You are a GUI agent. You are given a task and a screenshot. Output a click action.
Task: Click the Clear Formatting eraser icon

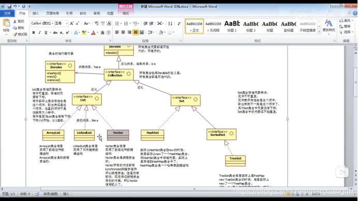(97, 23)
